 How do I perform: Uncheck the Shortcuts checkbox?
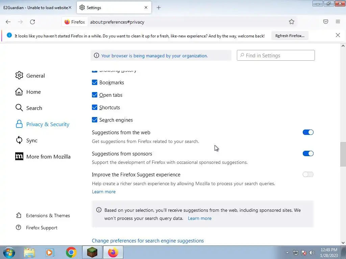coord(95,107)
